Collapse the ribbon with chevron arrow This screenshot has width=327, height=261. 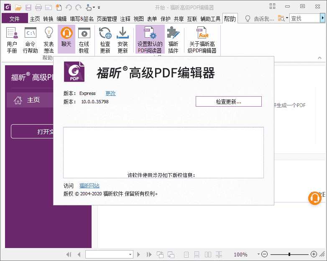[x=320, y=58]
